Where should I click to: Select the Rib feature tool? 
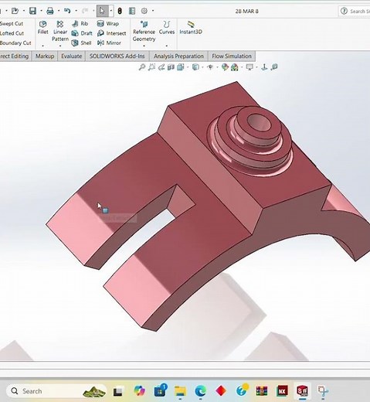tap(80, 24)
